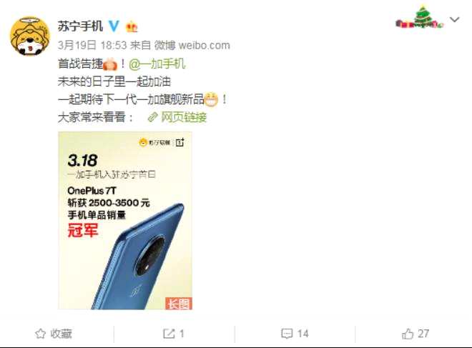Click the blue V verification badge
The height and width of the screenshot is (348, 472).
pos(114,26)
